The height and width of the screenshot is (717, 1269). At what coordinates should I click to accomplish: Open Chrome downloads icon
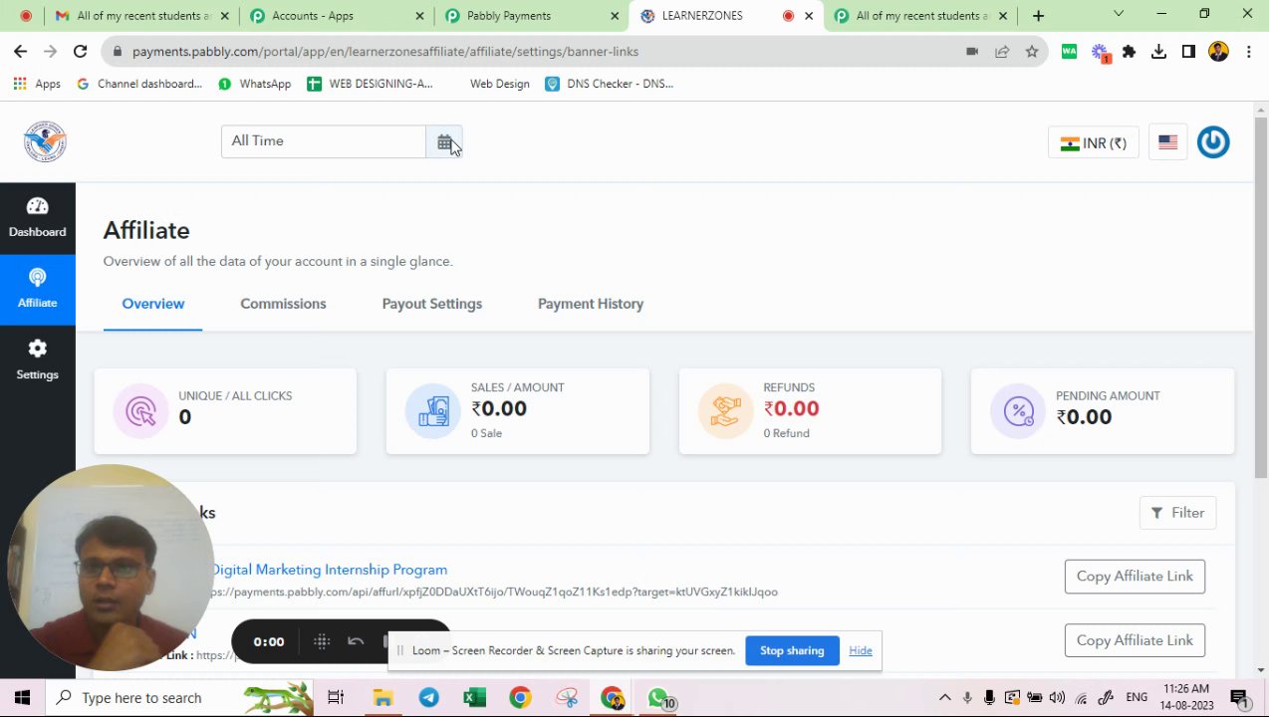[x=1158, y=52]
